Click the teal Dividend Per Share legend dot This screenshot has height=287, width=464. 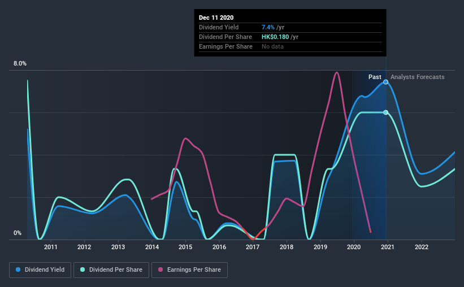pos(83,269)
